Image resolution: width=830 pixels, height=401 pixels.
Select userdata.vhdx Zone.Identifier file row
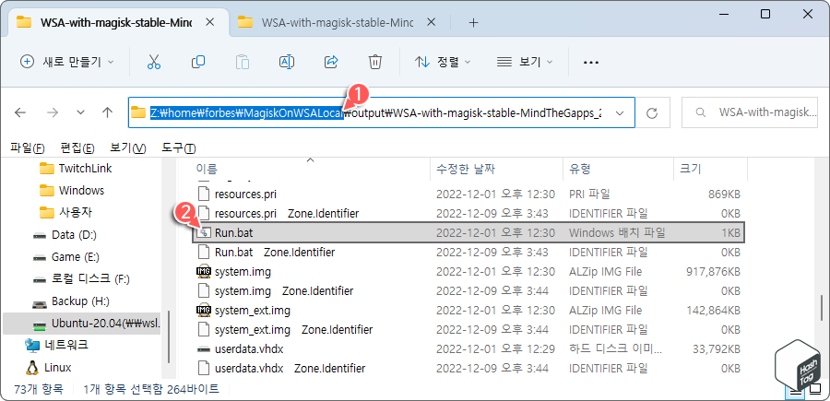(x=468, y=368)
